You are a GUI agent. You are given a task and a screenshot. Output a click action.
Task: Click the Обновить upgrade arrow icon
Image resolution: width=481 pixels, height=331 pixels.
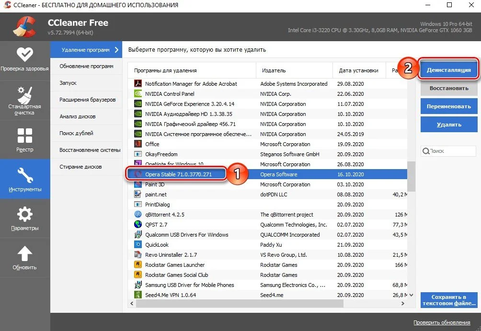(24, 253)
